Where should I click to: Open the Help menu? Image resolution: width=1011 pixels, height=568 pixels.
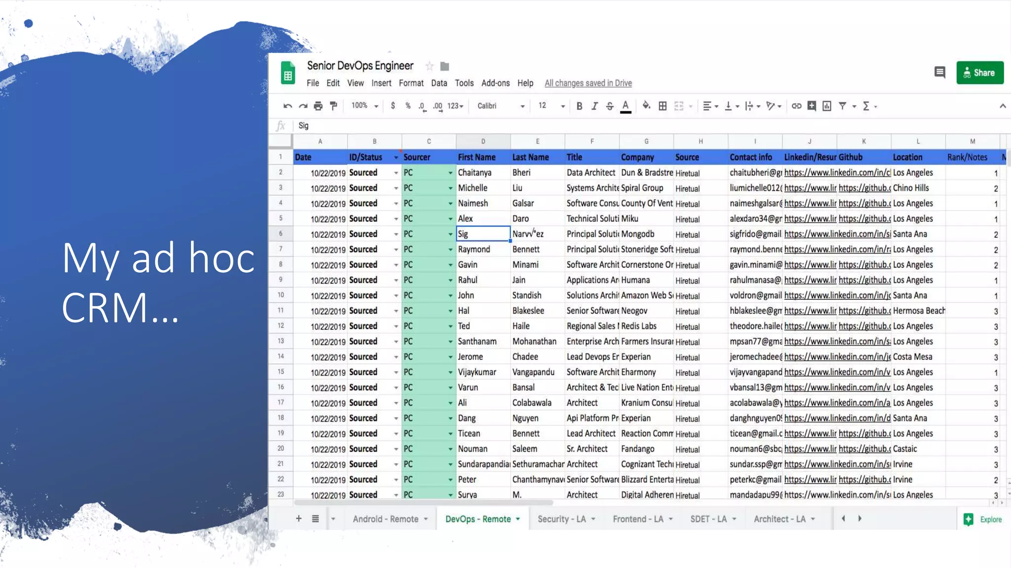[x=525, y=83]
